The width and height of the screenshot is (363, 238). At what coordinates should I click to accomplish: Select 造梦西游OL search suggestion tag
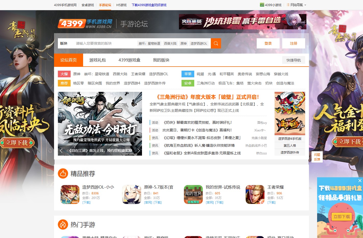pyautogui.click(x=199, y=43)
